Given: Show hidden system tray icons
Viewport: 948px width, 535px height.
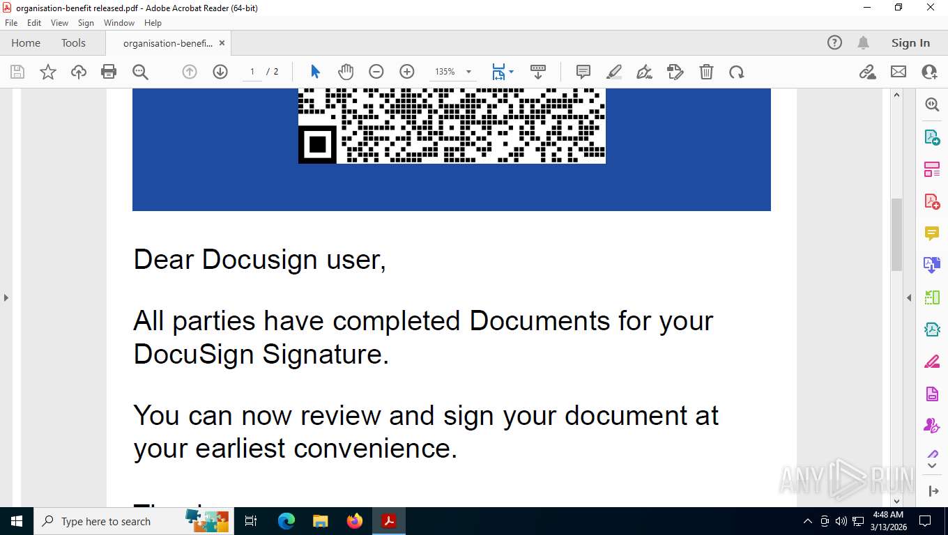Looking at the screenshot, I should pyautogui.click(x=808, y=521).
